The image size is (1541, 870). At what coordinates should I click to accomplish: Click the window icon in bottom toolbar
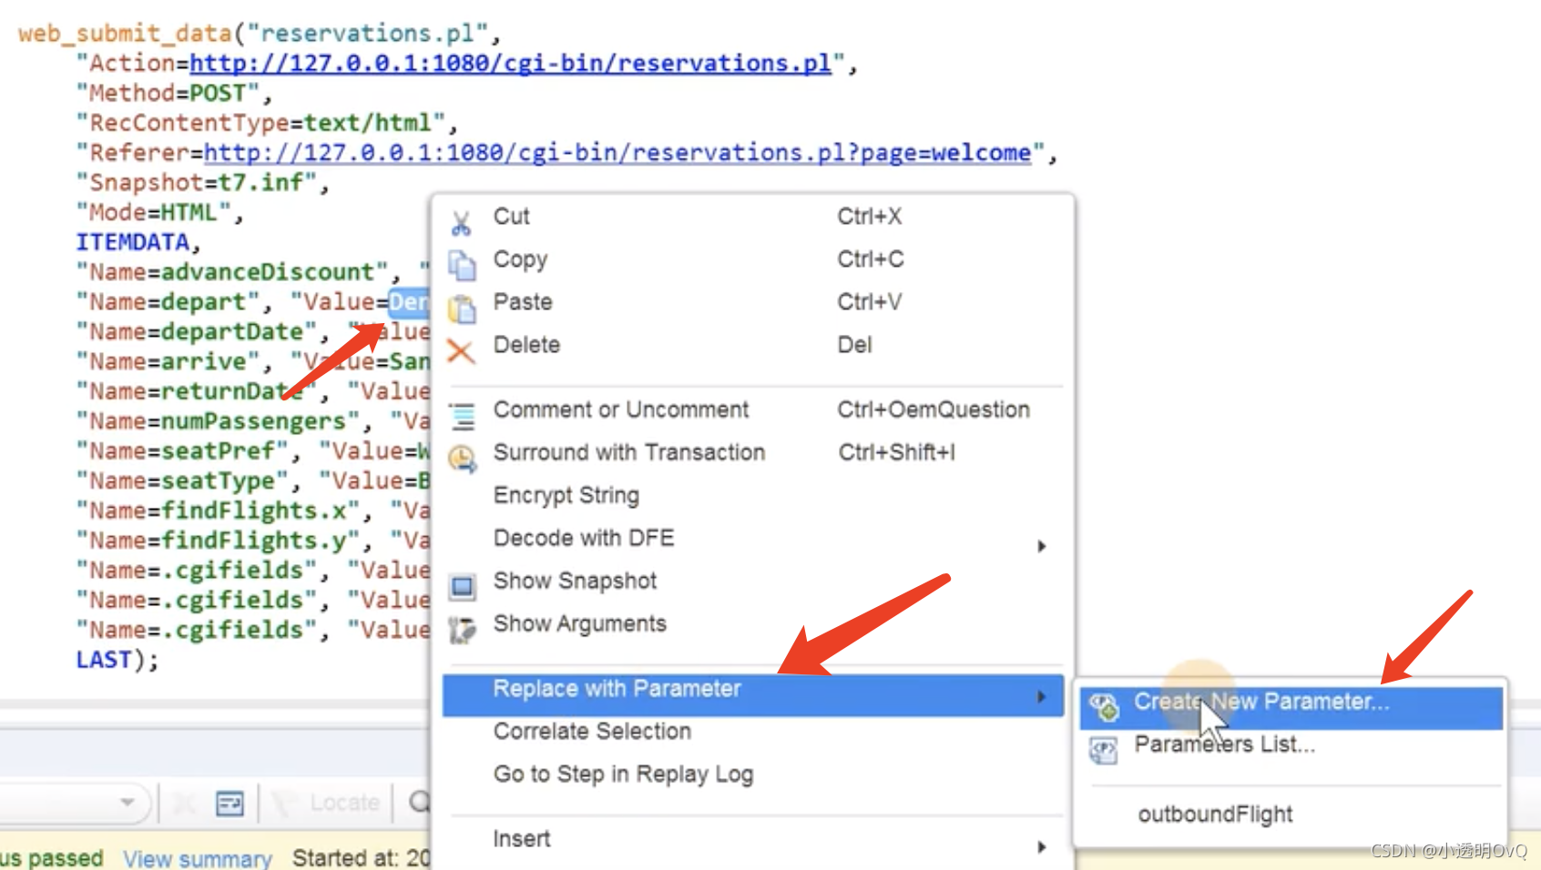click(x=230, y=804)
